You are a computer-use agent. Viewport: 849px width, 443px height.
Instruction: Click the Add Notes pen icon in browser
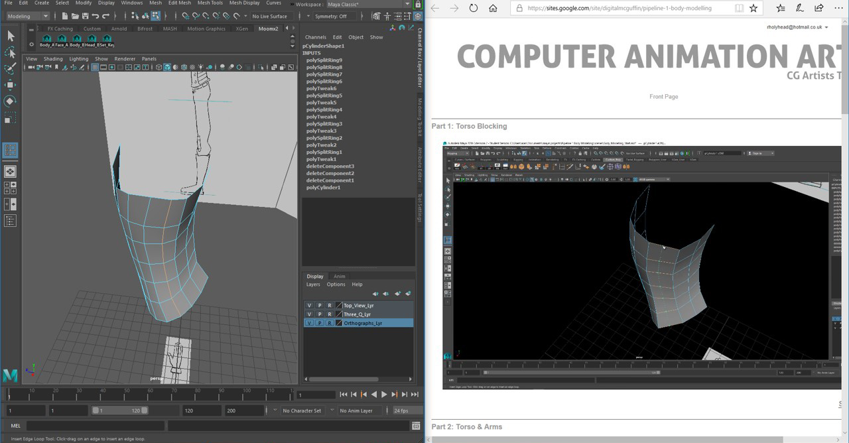pos(800,8)
